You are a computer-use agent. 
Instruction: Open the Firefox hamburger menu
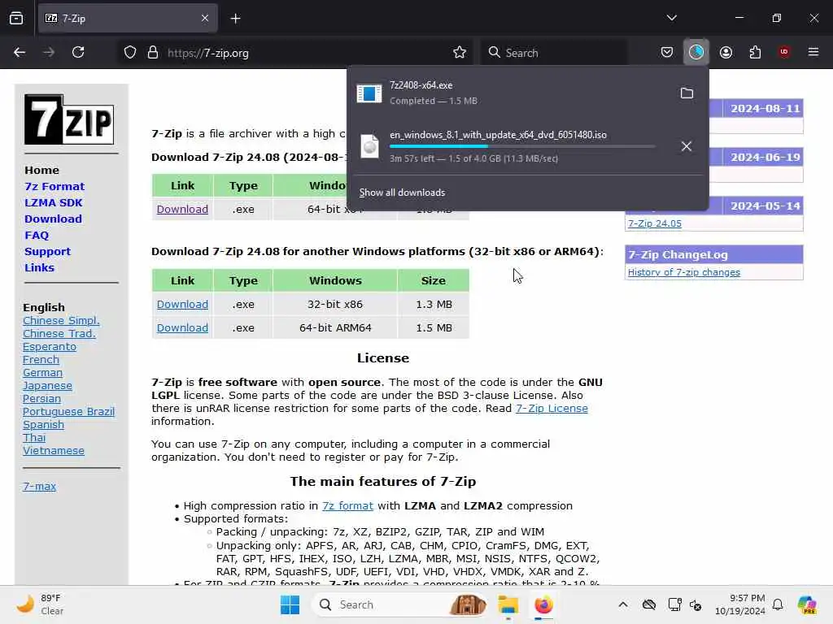813,52
